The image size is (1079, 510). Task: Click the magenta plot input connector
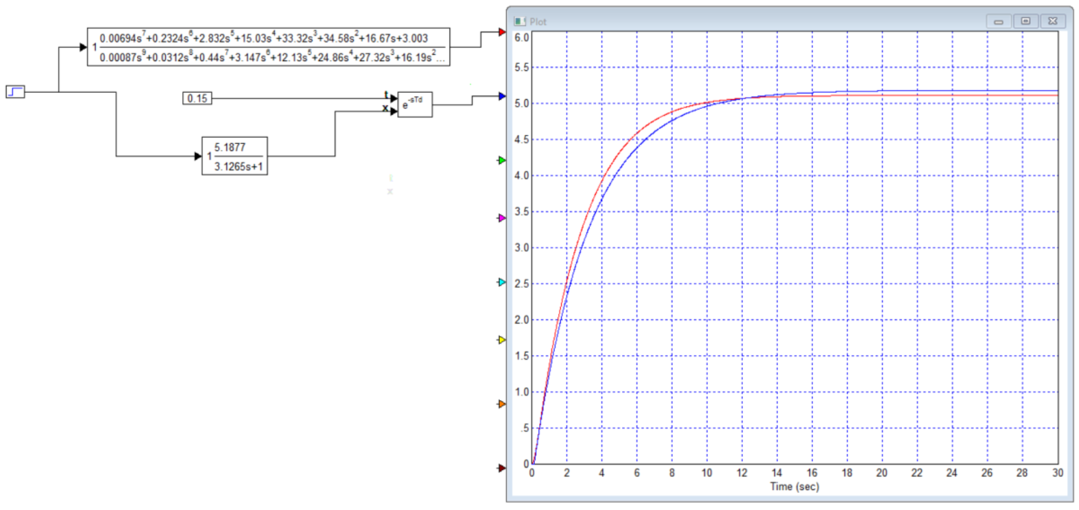pyautogui.click(x=502, y=218)
